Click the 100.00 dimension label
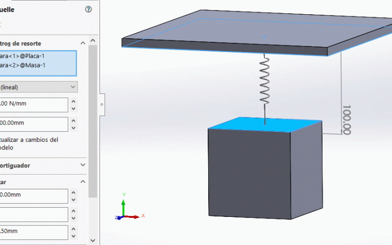This screenshot has width=392, height=245. (x=347, y=120)
